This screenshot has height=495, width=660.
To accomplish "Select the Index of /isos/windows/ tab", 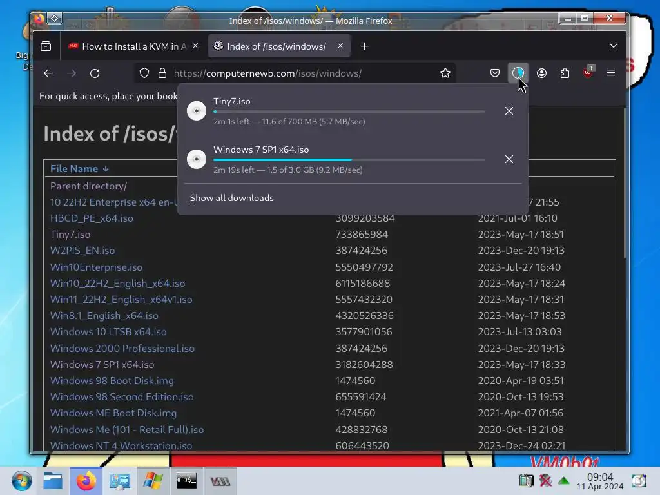I will [x=279, y=46].
